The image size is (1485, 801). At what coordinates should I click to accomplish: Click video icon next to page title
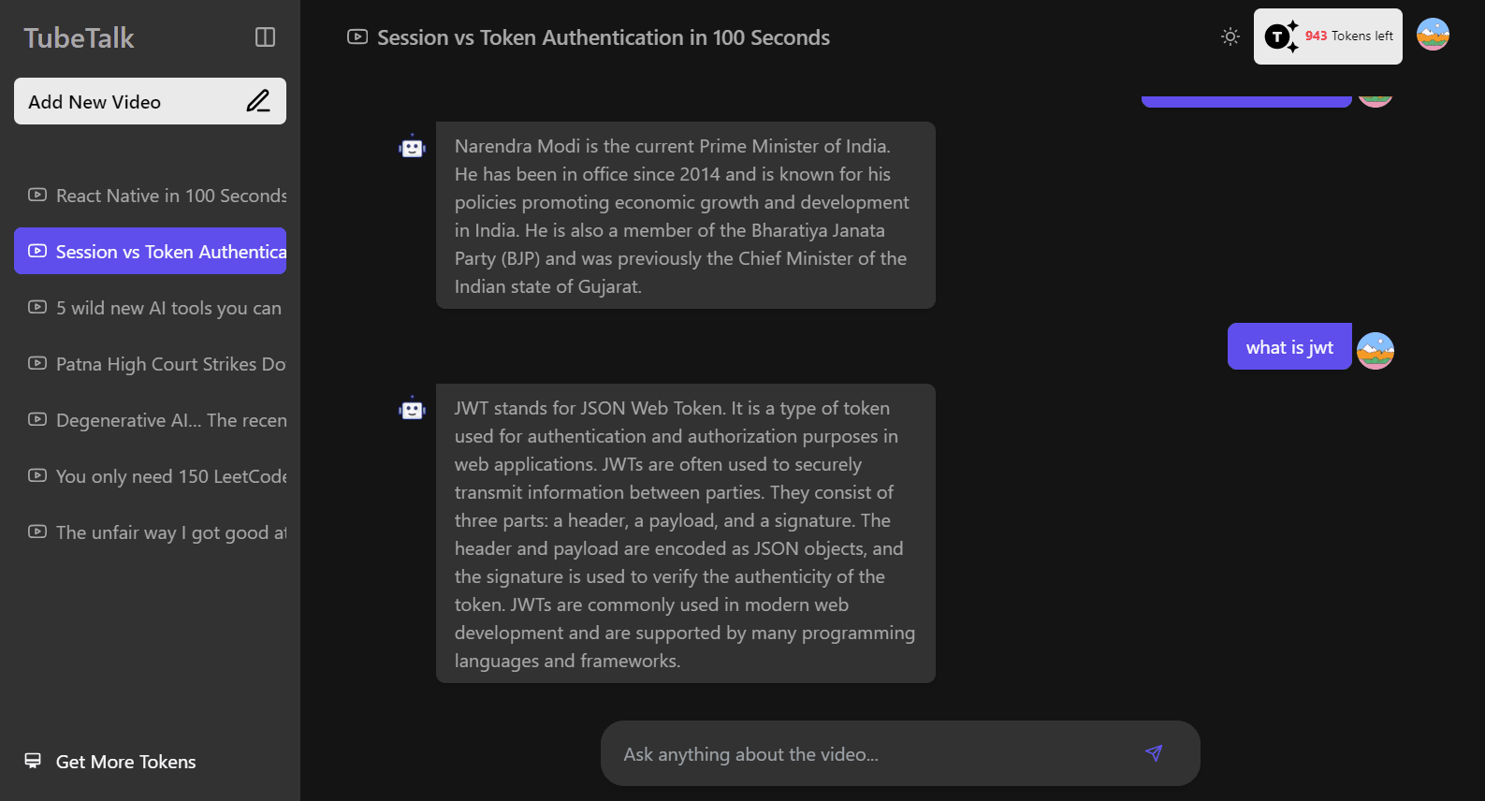(357, 37)
